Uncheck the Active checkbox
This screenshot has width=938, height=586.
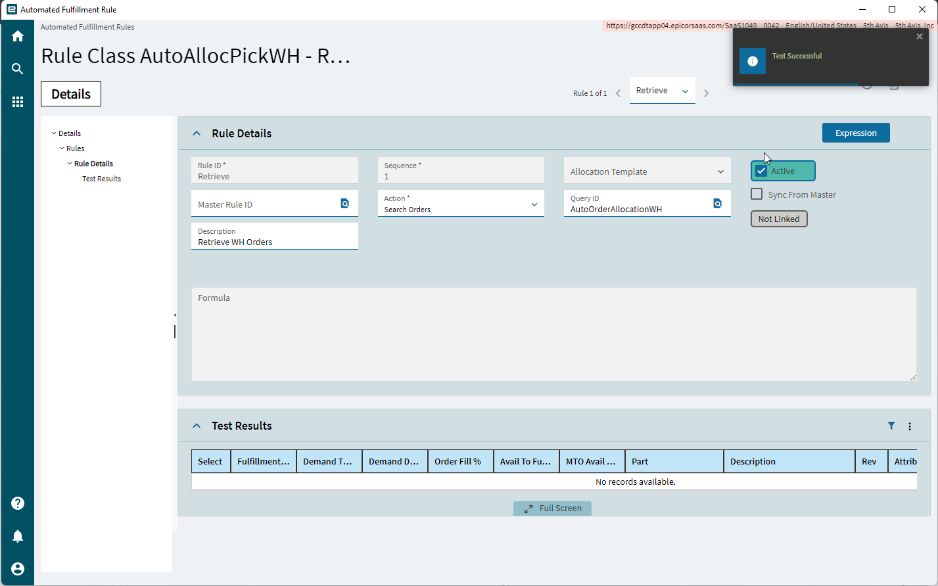(761, 171)
